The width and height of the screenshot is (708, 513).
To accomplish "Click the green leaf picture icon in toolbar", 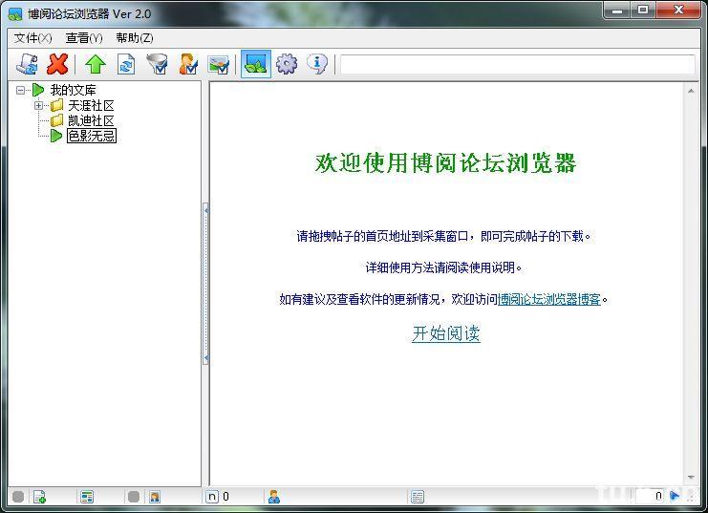I will pyautogui.click(x=255, y=64).
